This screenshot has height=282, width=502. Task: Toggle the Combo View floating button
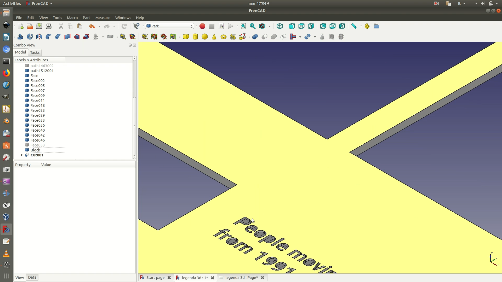click(130, 45)
